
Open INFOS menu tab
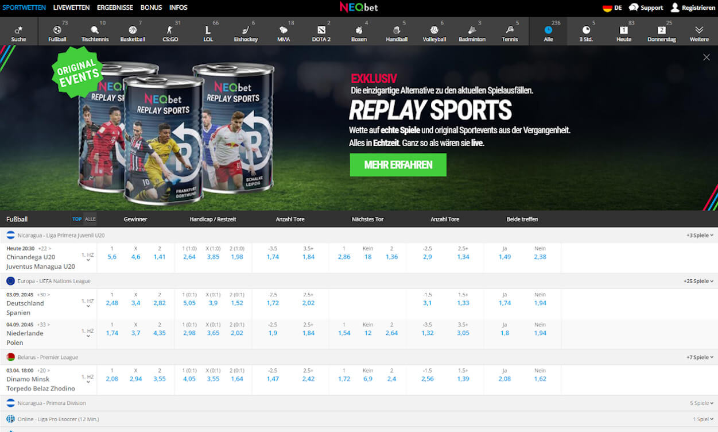point(178,8)
